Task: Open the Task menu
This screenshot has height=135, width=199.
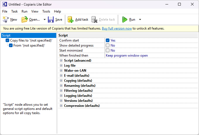Action: click(x=15, y=11)
